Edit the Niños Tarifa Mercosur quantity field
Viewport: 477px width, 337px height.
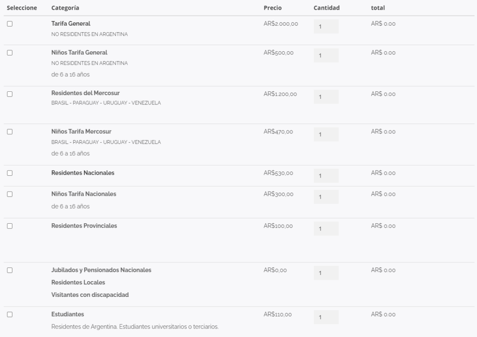(326, 134)
